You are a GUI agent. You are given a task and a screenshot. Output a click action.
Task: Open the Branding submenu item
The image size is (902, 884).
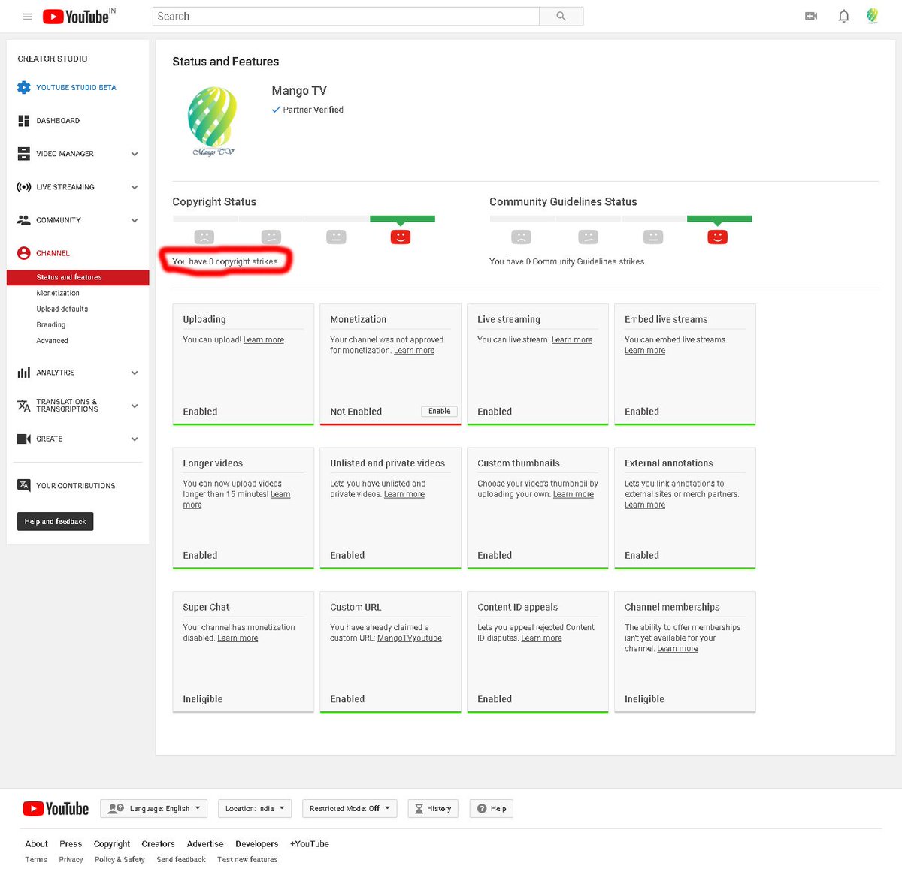click(x=51, y=324)
